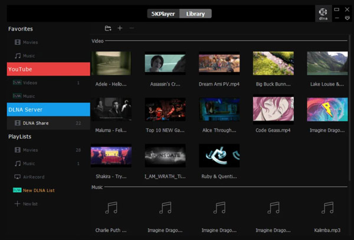The height and width of the screenshot is (240, 354).
Task: Click the green DLNA badge on New DLNA List
Action: (x=17, y=190)
